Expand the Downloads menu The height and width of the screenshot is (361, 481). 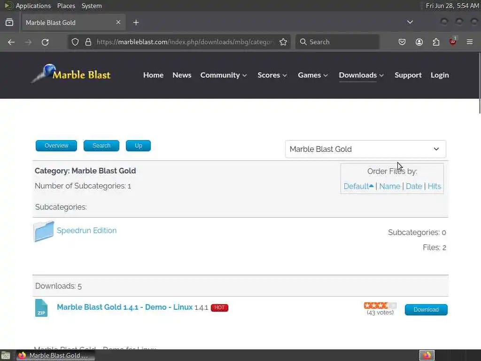tap(361, 75)
